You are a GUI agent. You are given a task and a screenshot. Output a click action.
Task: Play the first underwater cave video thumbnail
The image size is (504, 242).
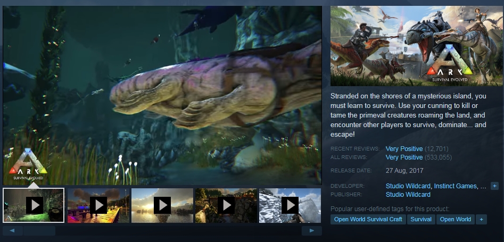(34, 205)
